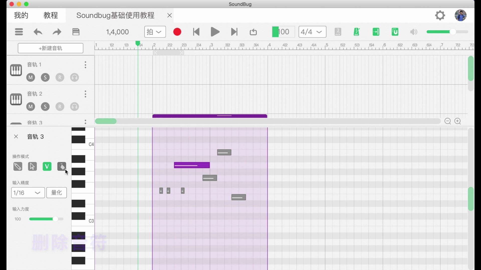Viewport: 481px width, 270px height.
Task: Open the piano instrument icon of 音轨 2
Action: tap(16, 99)
